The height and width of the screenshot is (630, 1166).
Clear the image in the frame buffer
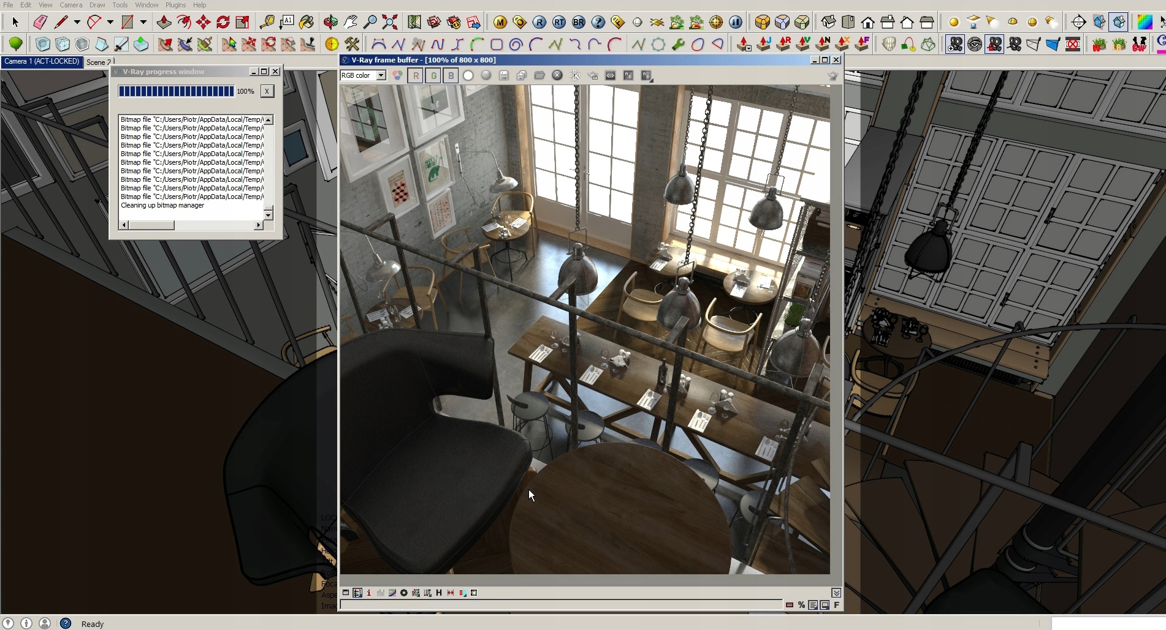[557, 75]
